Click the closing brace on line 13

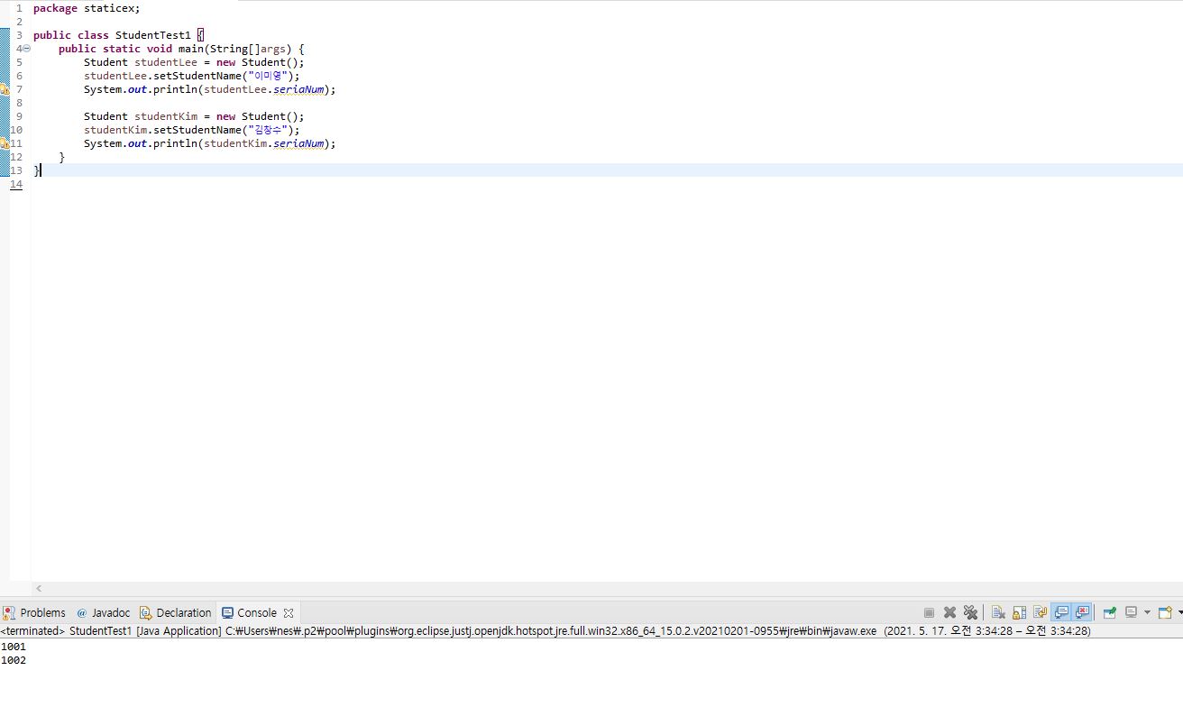pyautogui.click(x=36, y=170)
